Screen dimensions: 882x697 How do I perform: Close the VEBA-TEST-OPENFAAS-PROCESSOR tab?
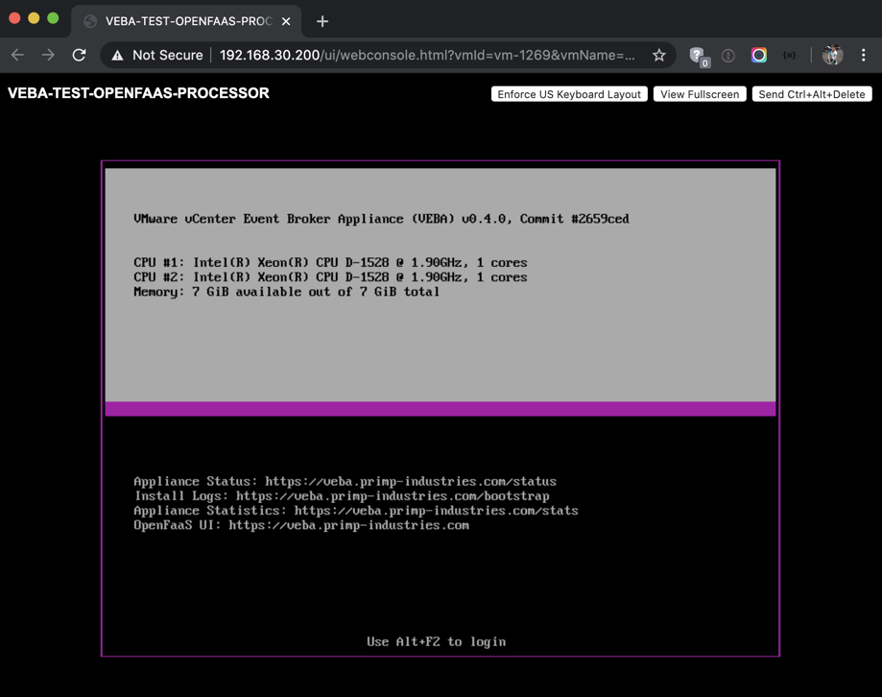pos(286,21)
